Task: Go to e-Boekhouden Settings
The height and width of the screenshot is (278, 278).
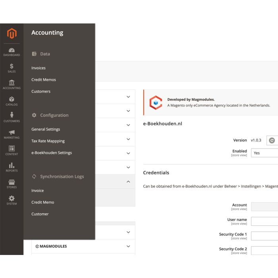Action: tap(52, 153)
